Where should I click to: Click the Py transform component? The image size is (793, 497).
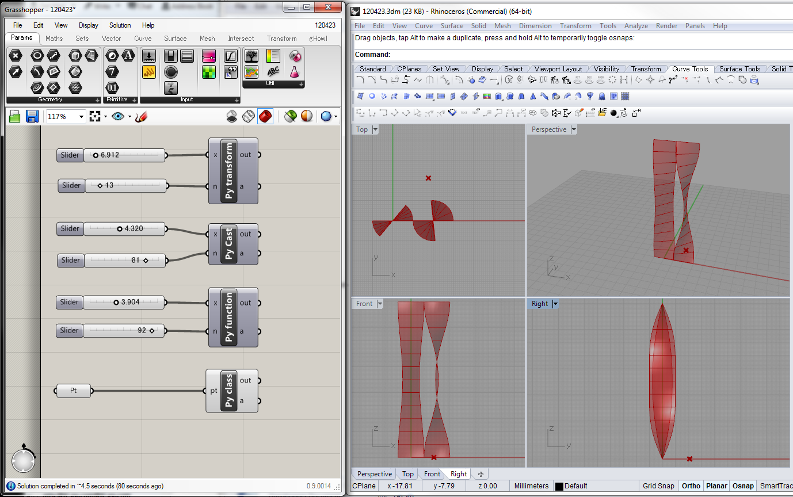pos(229,171)
